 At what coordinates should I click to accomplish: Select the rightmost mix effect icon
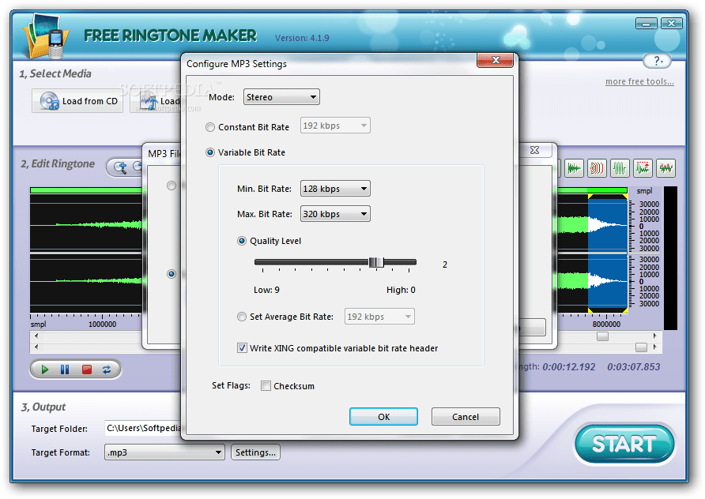tap(665, 168)
